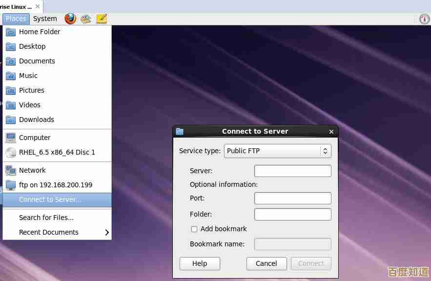Open the Network location
431x281 pixels.
[32, 170]
